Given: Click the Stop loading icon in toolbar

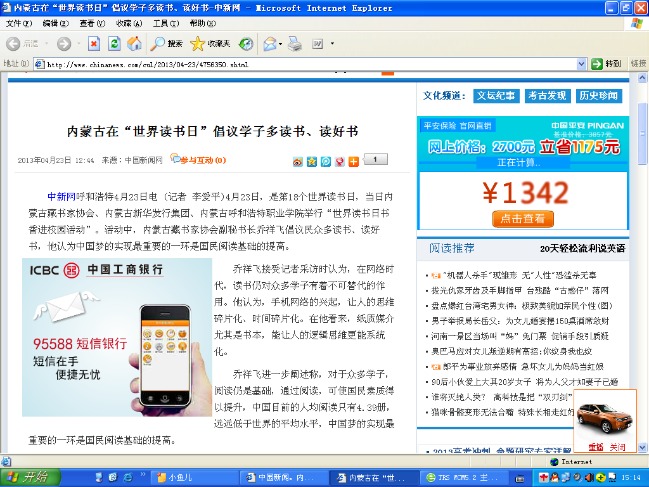Looking at the screenshot, I should pyautogui.click(x=94, y=44).
